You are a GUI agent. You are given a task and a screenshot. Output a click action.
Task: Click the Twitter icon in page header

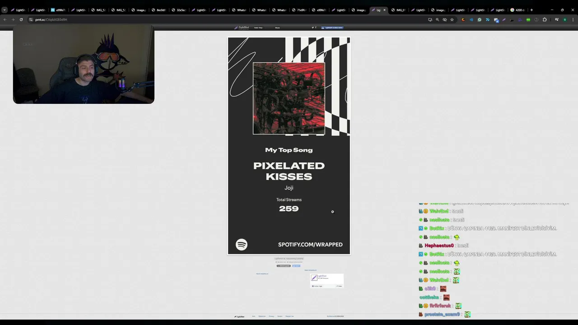pos(312,28)
